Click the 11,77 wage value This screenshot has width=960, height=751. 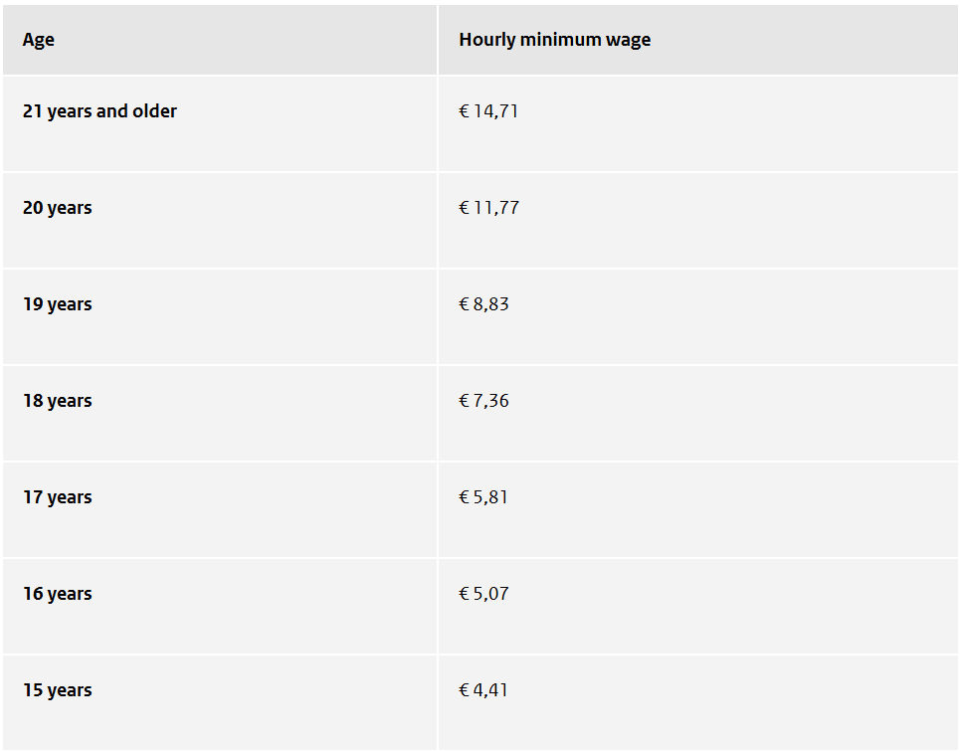(495, 208)
